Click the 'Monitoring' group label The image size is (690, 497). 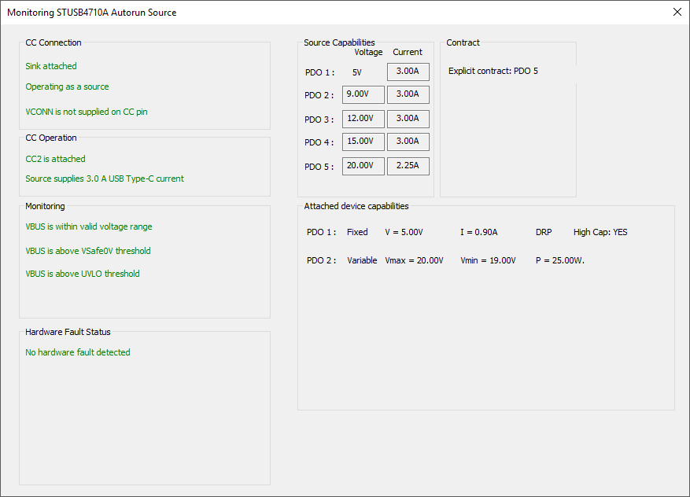click(x=45, y=206)
